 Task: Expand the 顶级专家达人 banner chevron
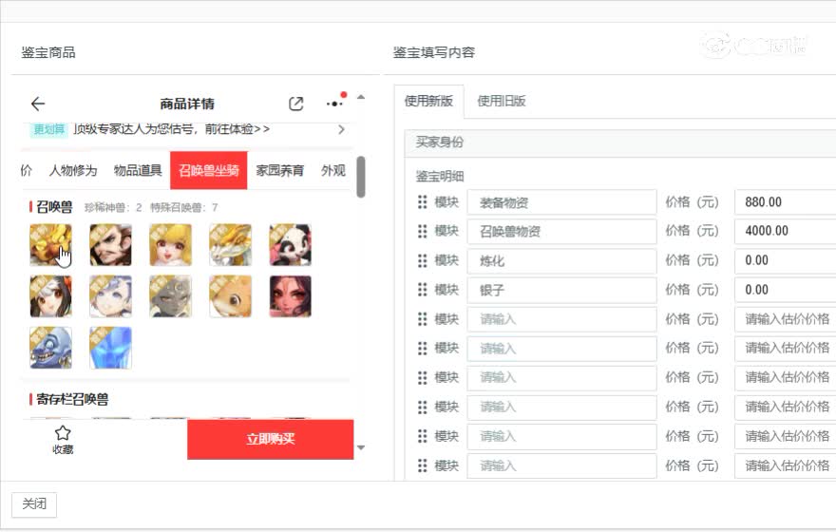tap(341, 129)
